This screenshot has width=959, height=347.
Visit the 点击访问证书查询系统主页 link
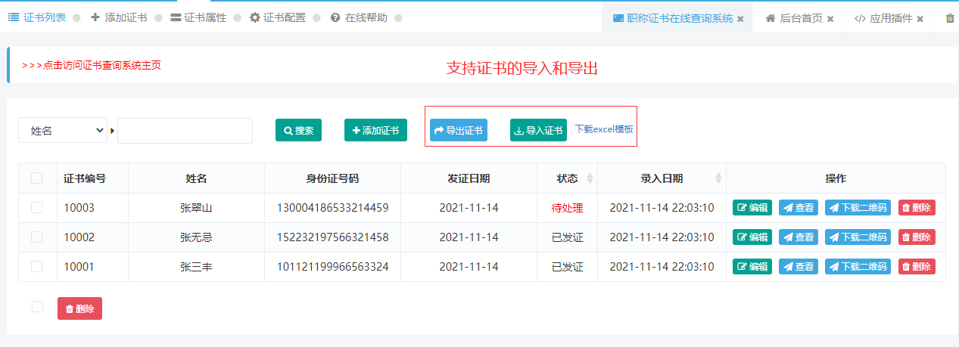(92, 65)
